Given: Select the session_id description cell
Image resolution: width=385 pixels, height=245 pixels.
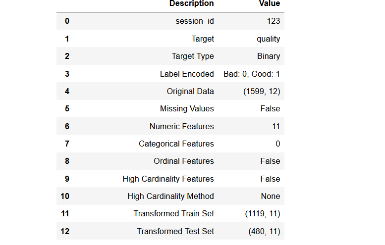Looking at the screenshot, I should pos(195,21).
